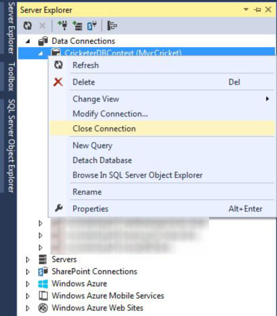
Task: Expand the Servers node
Action: [x=28, y=259]
